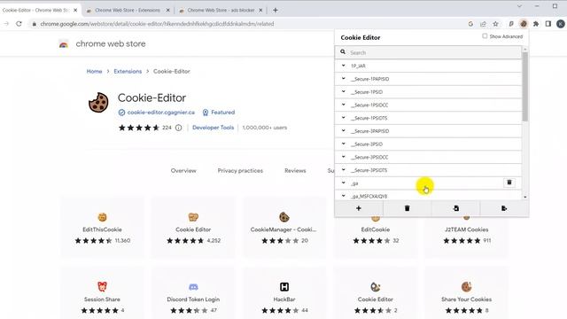Open the EditThisCookie extension card

coord(103,227)
